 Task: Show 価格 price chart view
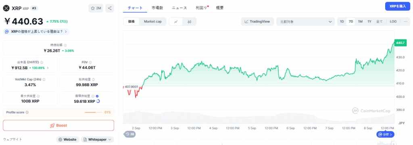point(131,22)
